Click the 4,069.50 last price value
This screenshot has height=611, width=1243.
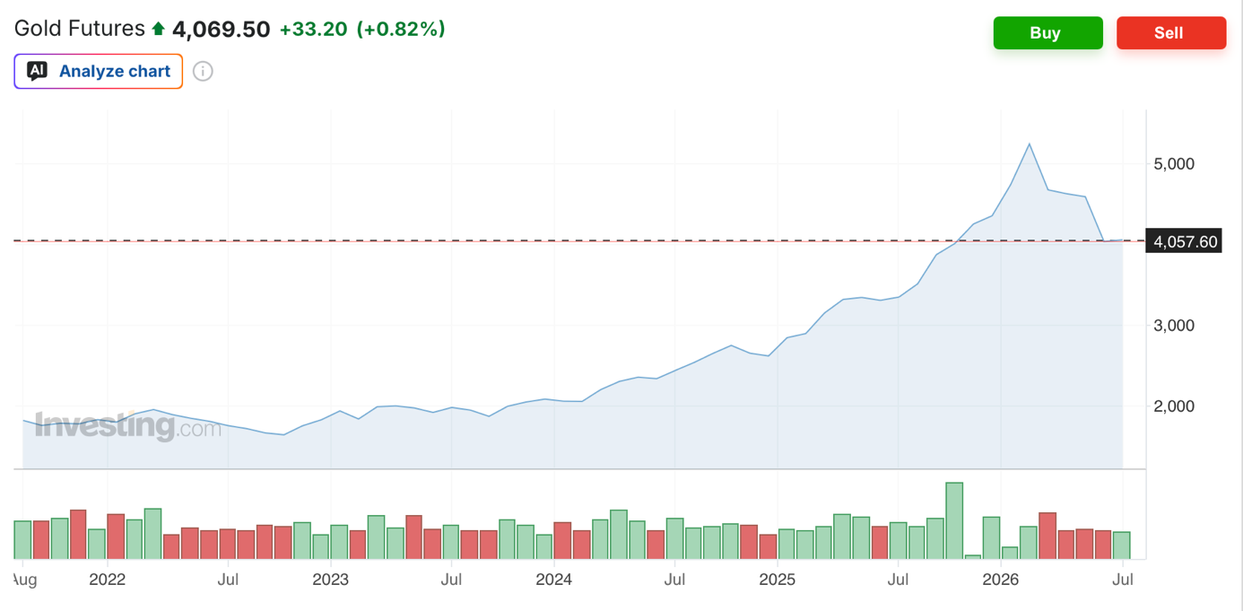222,30
